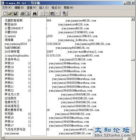The width and height of the screenshot is (136, 140).
Task: Open the 文件(F) menu
Action: 7,7
